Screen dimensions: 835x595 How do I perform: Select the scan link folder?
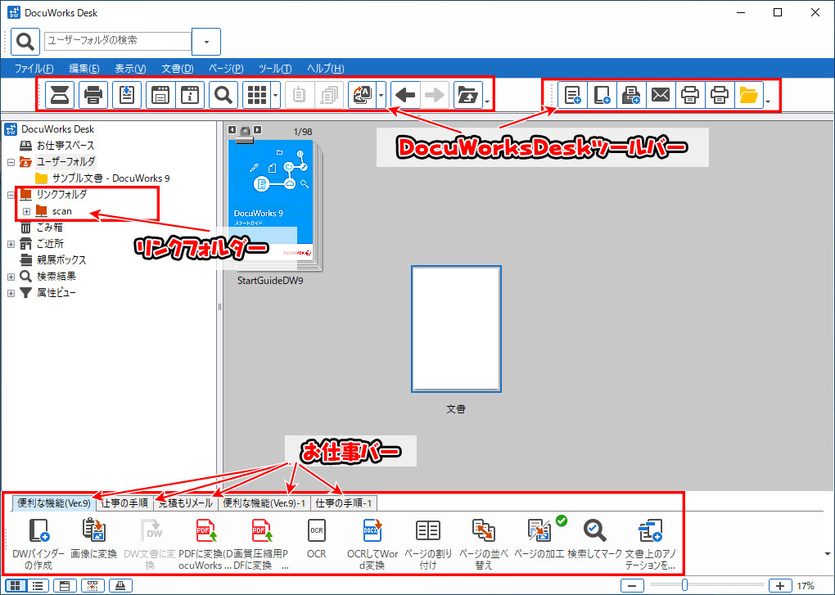click(x=61, y=211)
